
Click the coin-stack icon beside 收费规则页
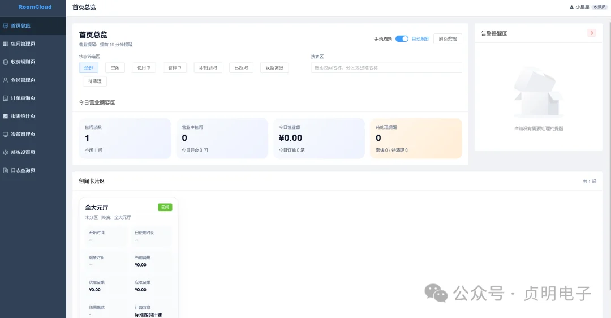(x=6, y=62)
